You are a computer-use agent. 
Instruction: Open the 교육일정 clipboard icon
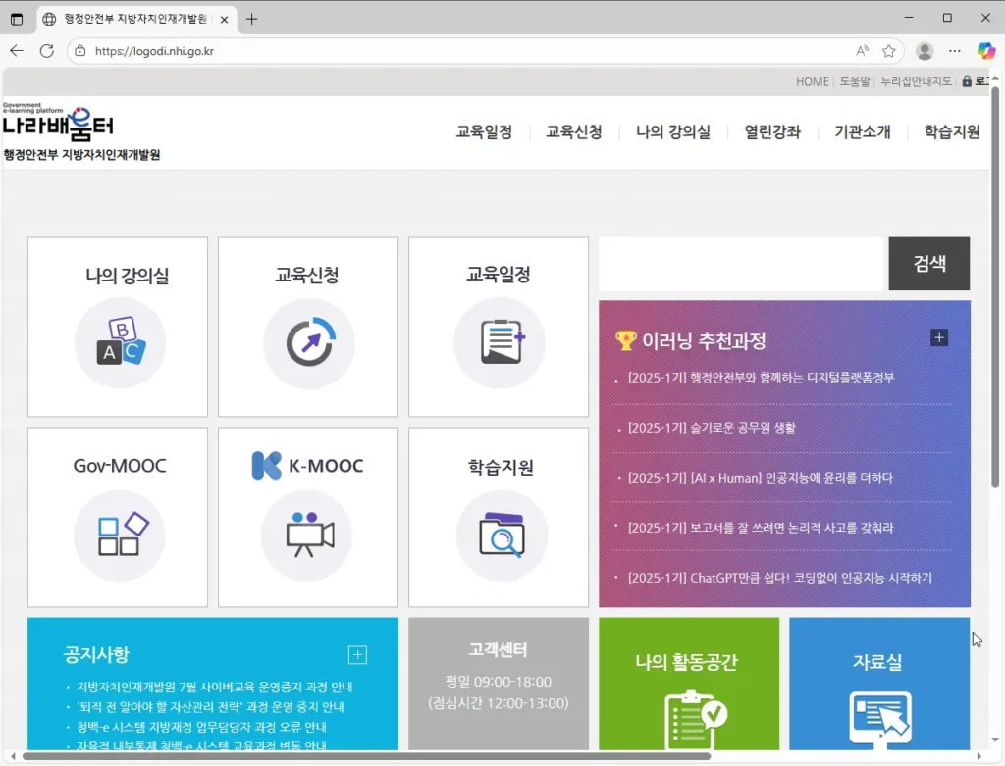coord(500,342)
